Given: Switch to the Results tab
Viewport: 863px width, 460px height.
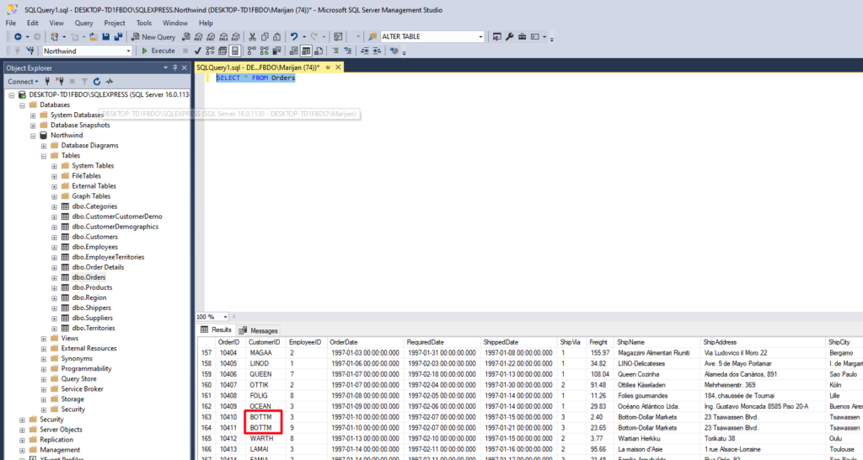Looking at the screenshot, I should [217, 330].
